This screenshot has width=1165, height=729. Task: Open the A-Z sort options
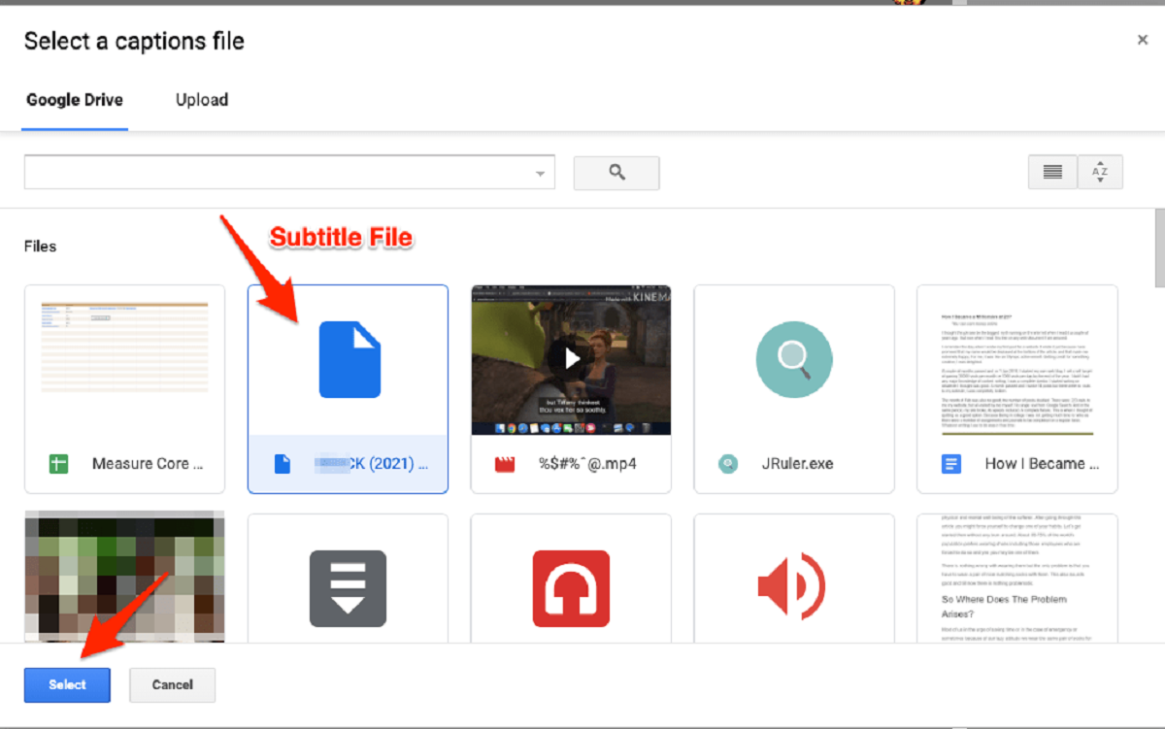(x=1100, y=173)
